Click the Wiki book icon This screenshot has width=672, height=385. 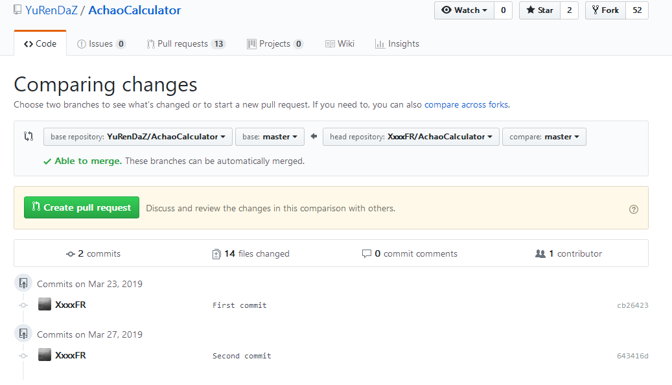coord(330,43)
